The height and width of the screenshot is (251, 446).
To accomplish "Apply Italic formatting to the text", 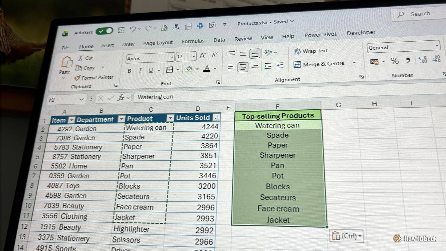I will (140, 71).
